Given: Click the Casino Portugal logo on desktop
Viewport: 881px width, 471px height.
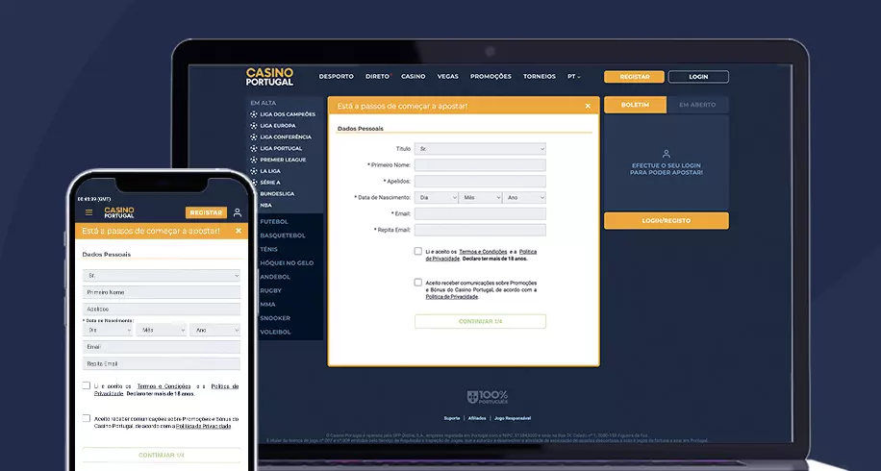Looking at the screenshot, I should point(269,77).
